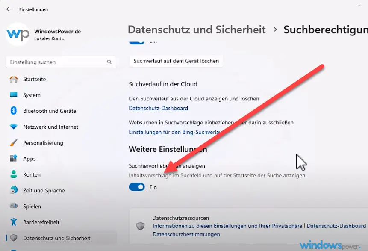The height and width of the screenshot is (251, 368).
Task: Click the shield icon in Datenschutzressourcen
Action: pos(140,226)
